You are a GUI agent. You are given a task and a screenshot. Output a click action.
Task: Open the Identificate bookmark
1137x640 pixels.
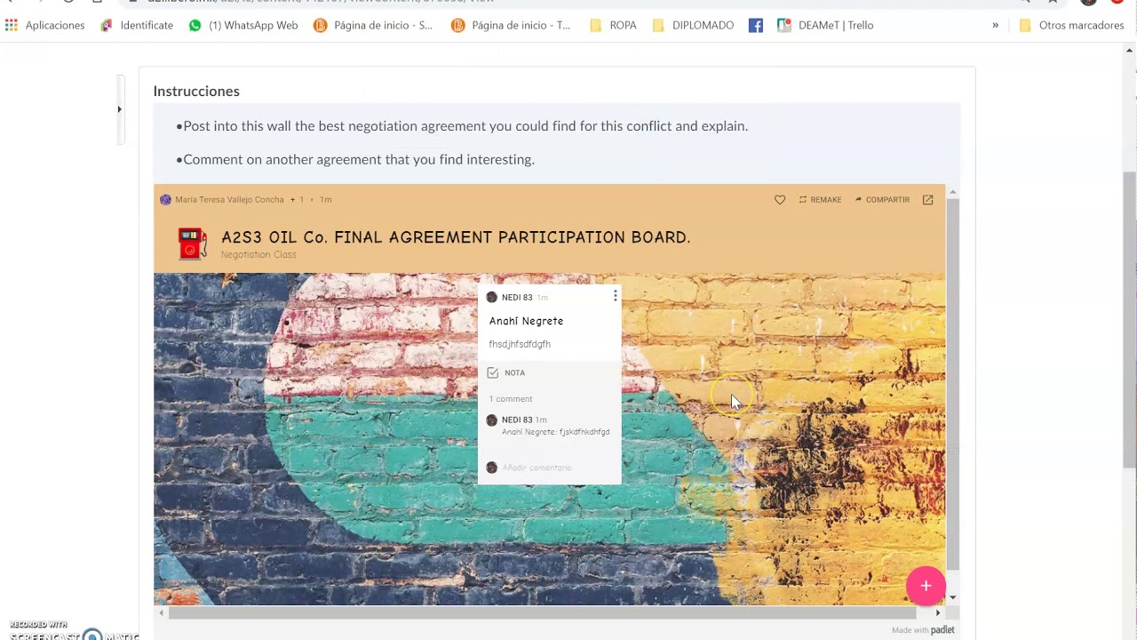coord(136,26)
